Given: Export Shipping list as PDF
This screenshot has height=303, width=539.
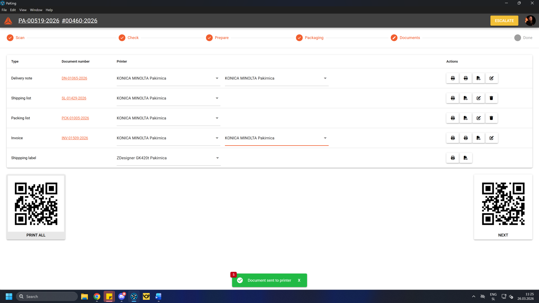Looking at the screenshot, I should (x=466, y=98).
